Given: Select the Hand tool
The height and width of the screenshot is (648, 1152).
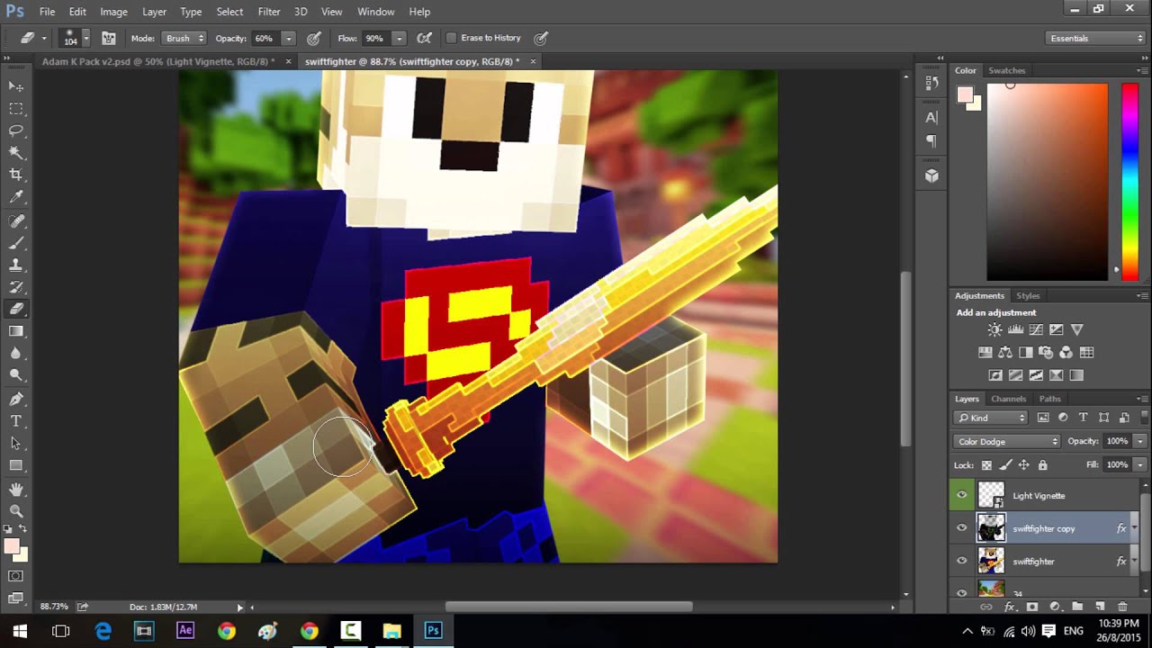Looking at the screenshot, I should pos(16,490).
